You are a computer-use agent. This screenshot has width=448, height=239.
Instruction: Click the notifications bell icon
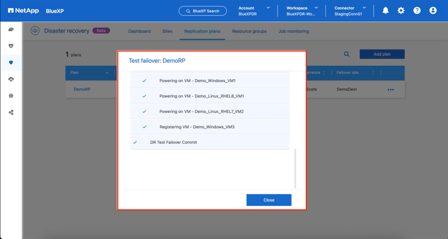[x=386, y=10]
